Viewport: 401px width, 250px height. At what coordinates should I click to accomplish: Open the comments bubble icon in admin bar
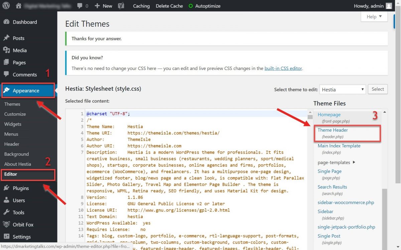pyautogui.click(x=80, y=6)
